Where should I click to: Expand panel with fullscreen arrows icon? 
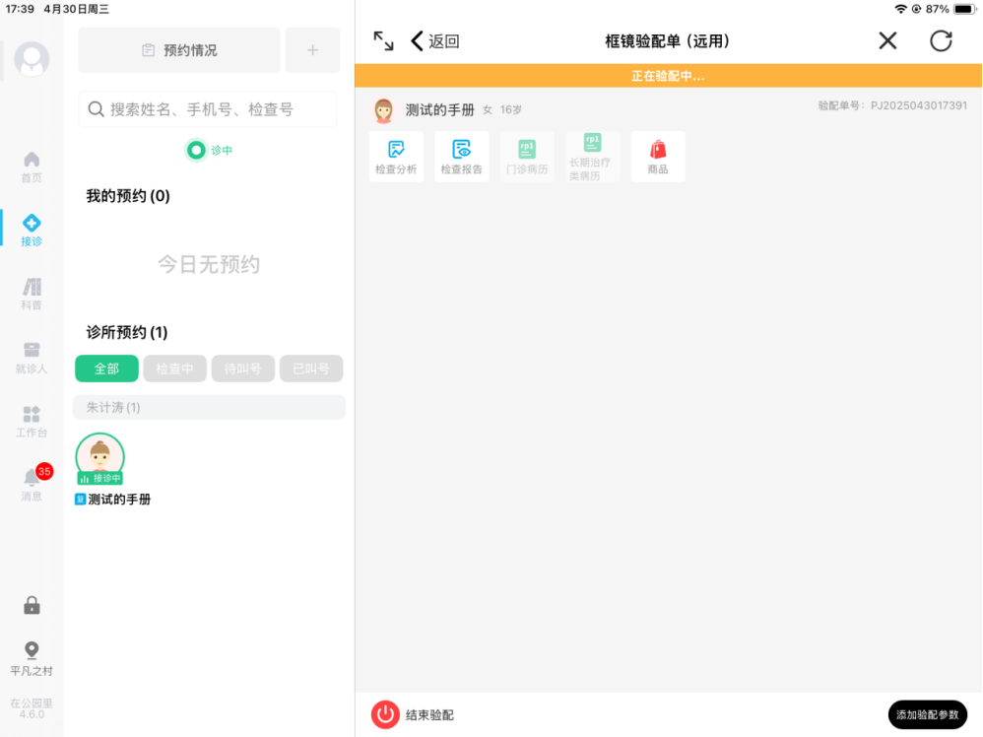click(x=383, y=40)
